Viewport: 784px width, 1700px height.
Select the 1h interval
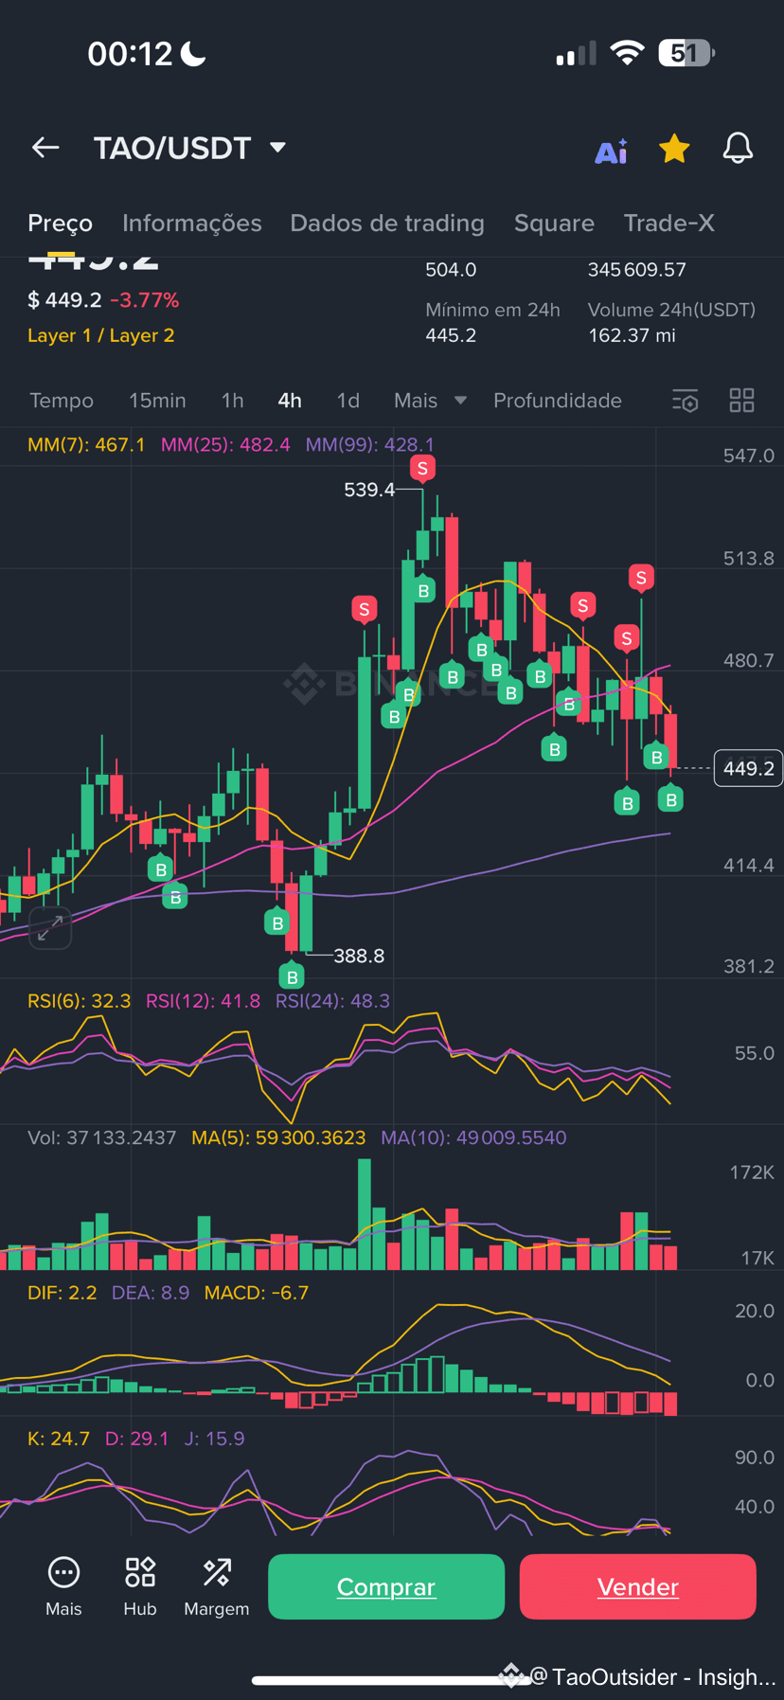pyautogui.click(x=232, y=401)
